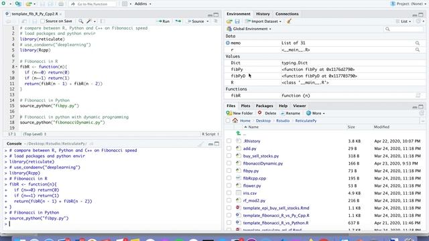Click the Run button
Screen dimensions: 429x241
[x=163, y=21]
